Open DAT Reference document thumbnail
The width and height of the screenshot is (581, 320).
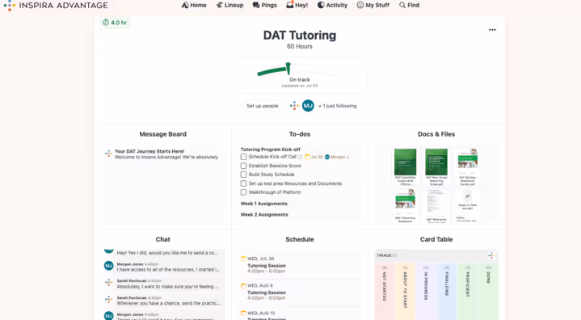pos(436,203)
